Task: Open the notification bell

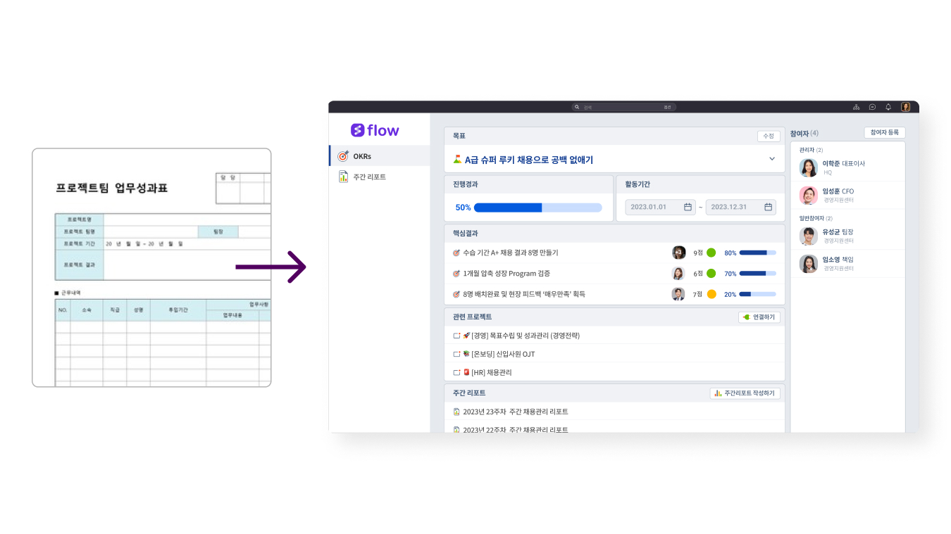Action: pos(888,107)
